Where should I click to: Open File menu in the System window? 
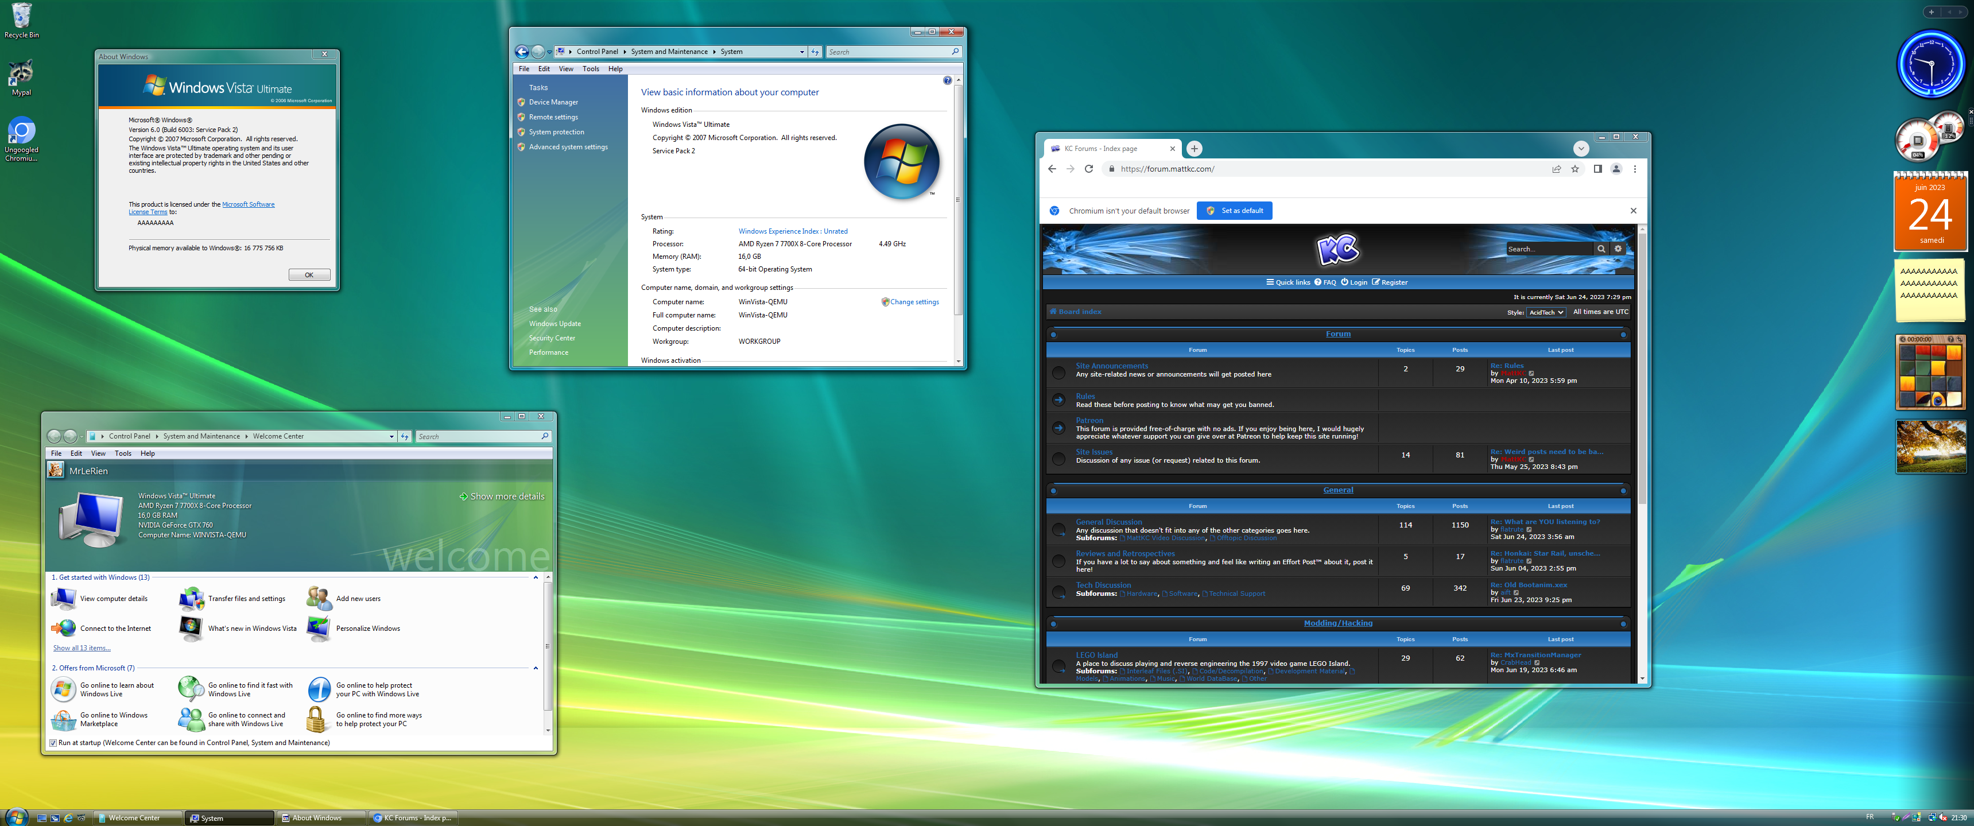pyautogui.click(x=523, y=69)
